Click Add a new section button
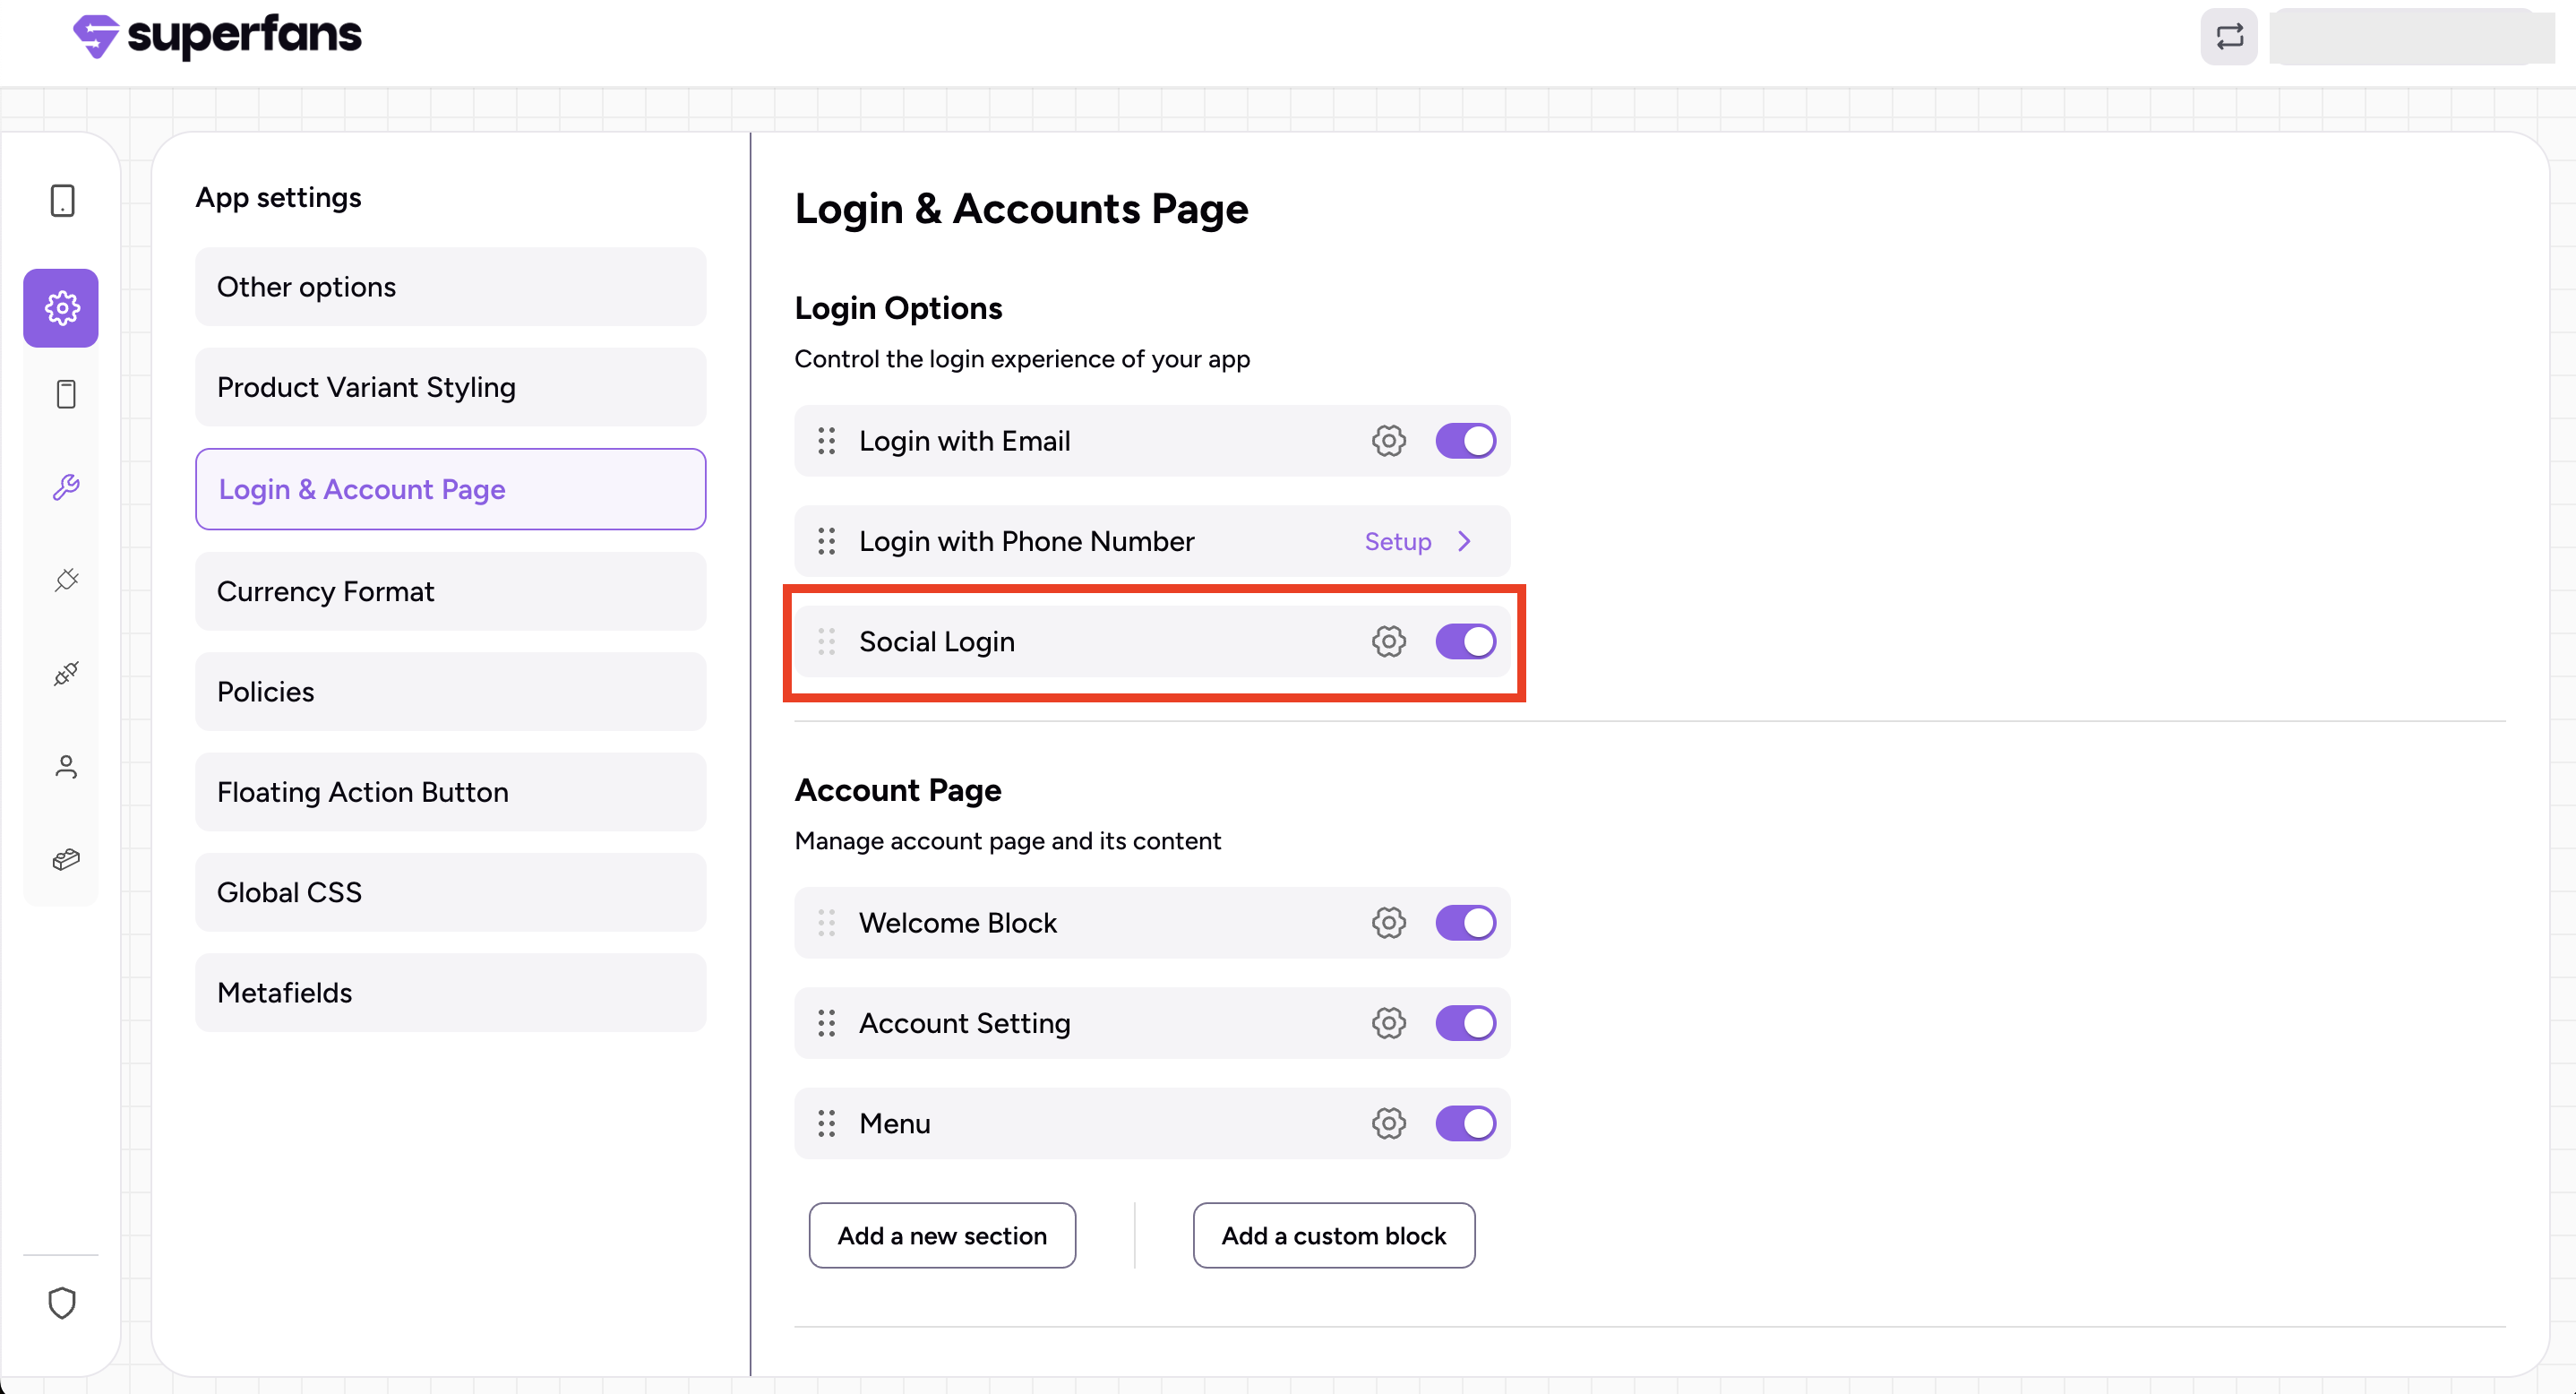The image size is (2576, 1394). (x=942, y=1235)
